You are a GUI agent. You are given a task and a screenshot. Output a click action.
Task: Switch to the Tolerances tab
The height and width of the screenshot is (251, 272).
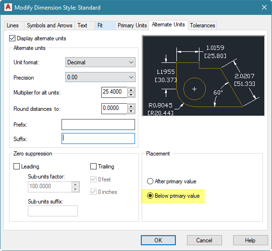click(202, 25)
